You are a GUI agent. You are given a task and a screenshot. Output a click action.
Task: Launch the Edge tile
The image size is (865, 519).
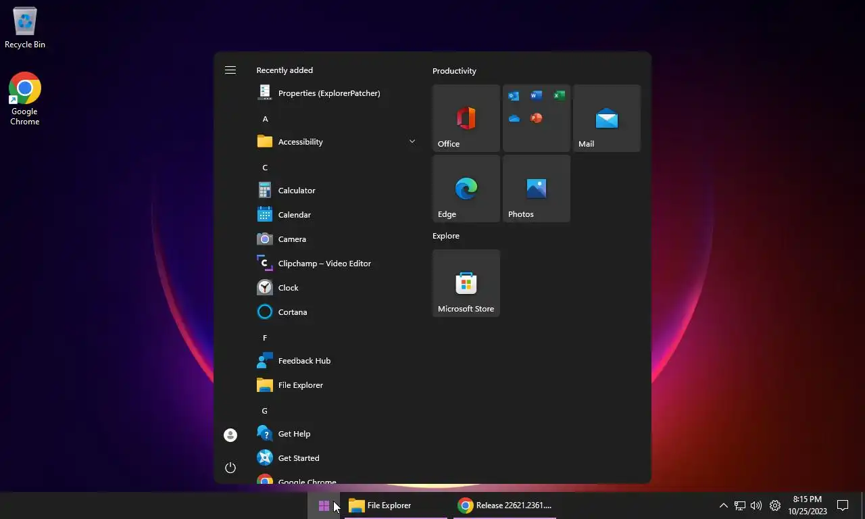466,189
